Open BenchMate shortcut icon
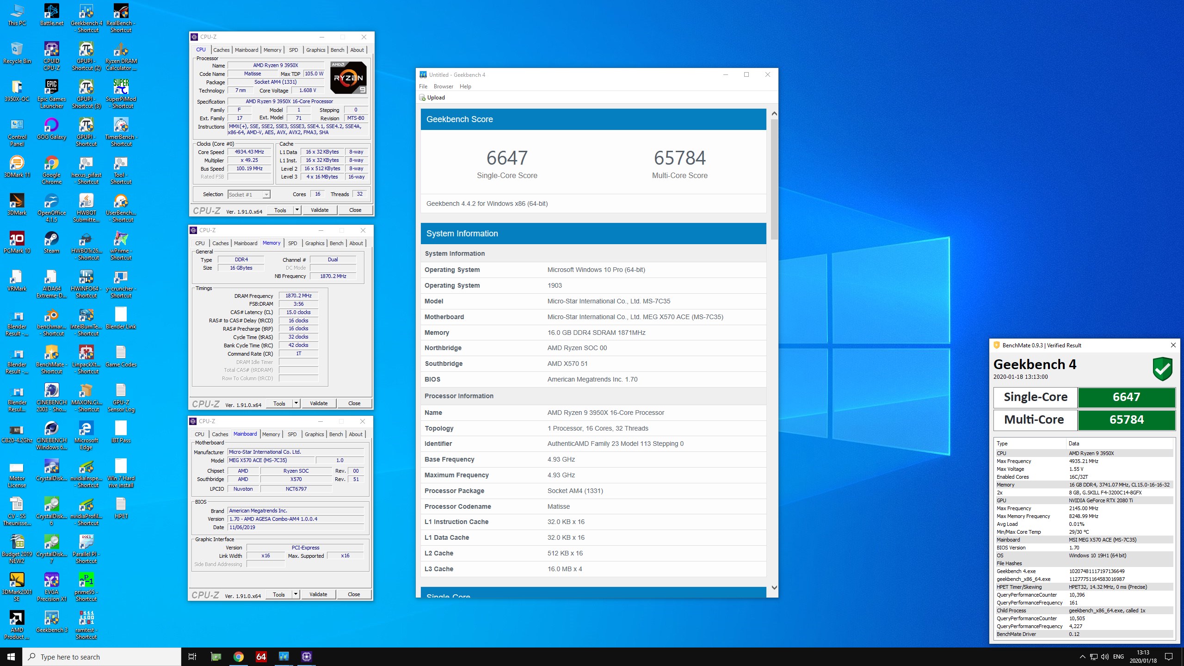The height and width of the screenshot is (666, 1184). [x=51, y=360]
